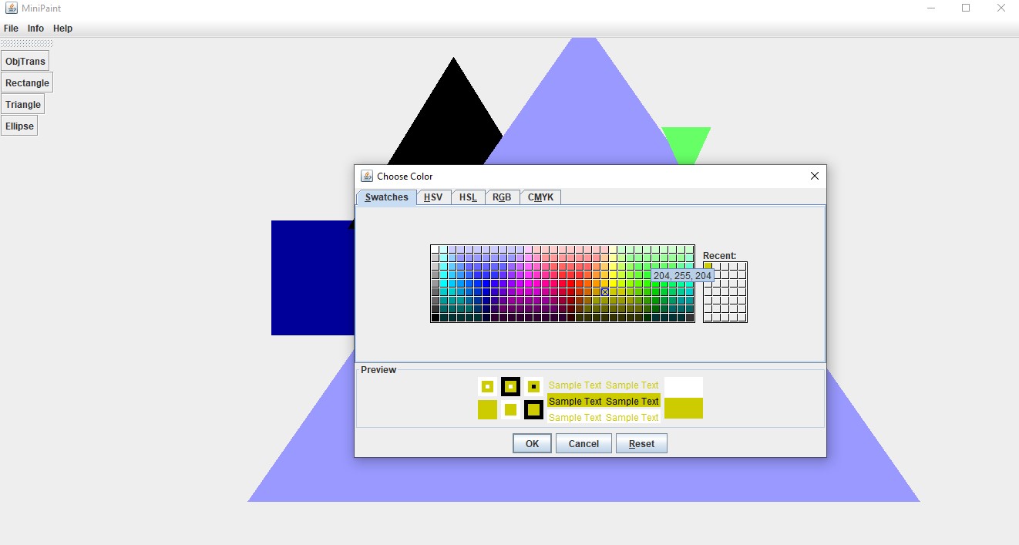Select the Swatches tab
This screenshot has height=545, width=1019.
coord(385,197)
